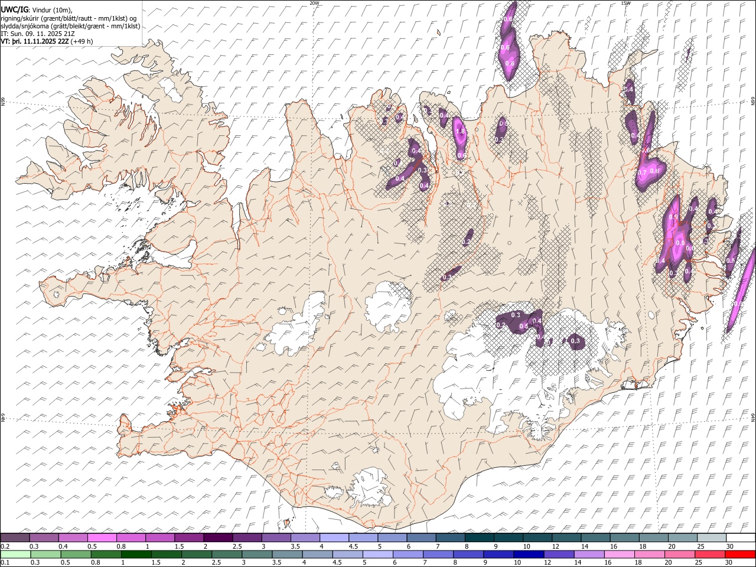Click the 12 teal swatch in the upper legend row

[566, 537]
